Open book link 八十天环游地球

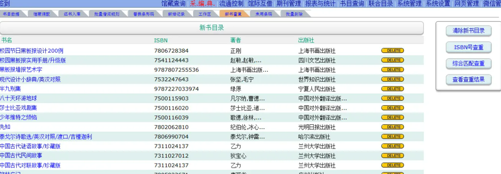[18, 98]
